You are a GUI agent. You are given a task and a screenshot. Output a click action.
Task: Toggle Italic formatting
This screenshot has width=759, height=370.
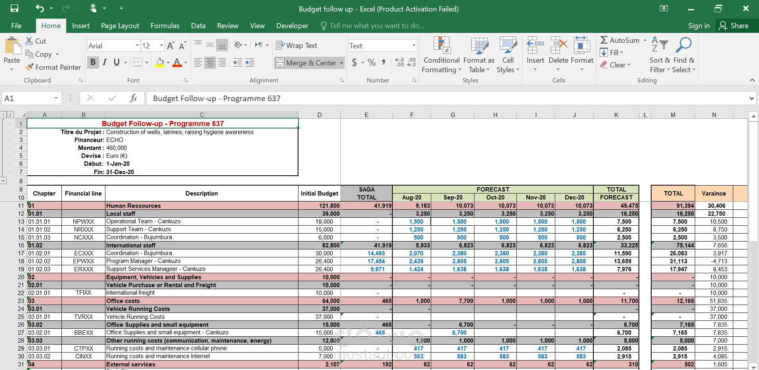point(105,62)
